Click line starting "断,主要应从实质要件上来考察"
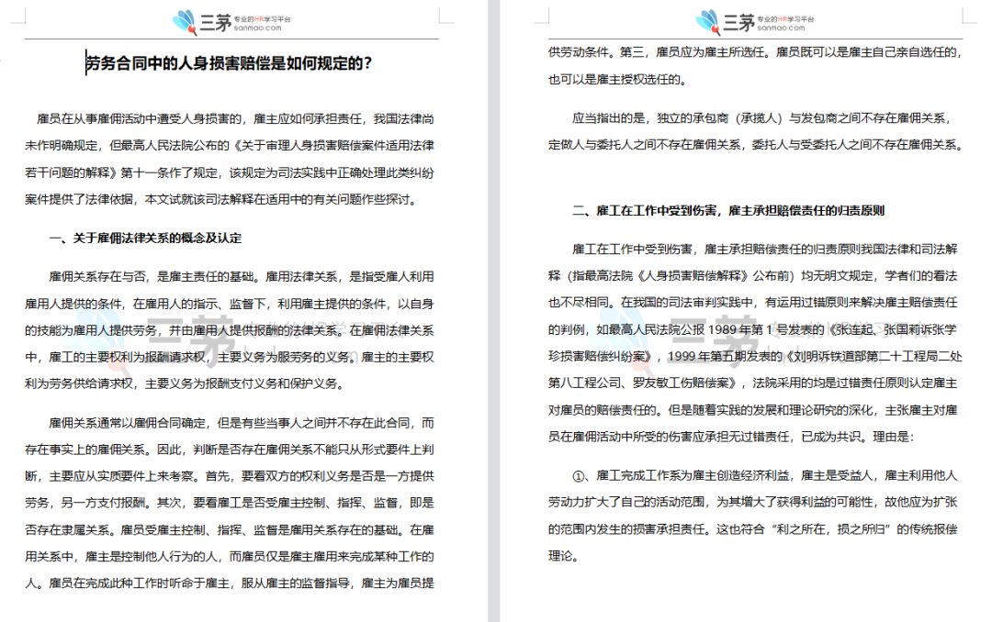This screenshot has width=992, height=622. [x=230, y=476]
